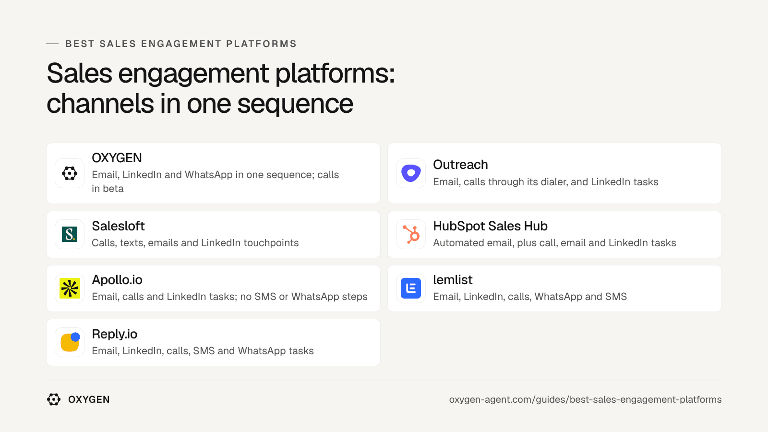The image size is (768, 432).
Task: Click 'Email, calls through its dialer' description
Action: coord(546,182)
